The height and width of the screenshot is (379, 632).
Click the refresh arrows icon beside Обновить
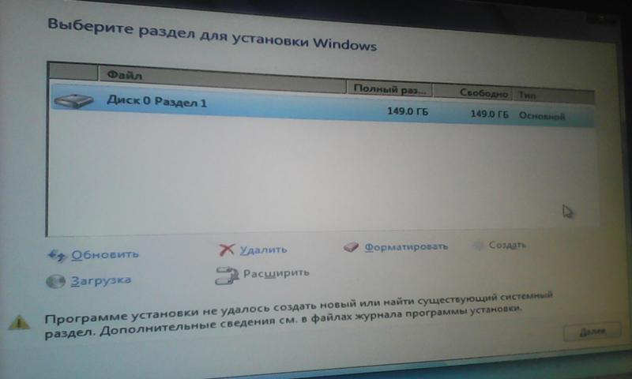pos(56,255)
